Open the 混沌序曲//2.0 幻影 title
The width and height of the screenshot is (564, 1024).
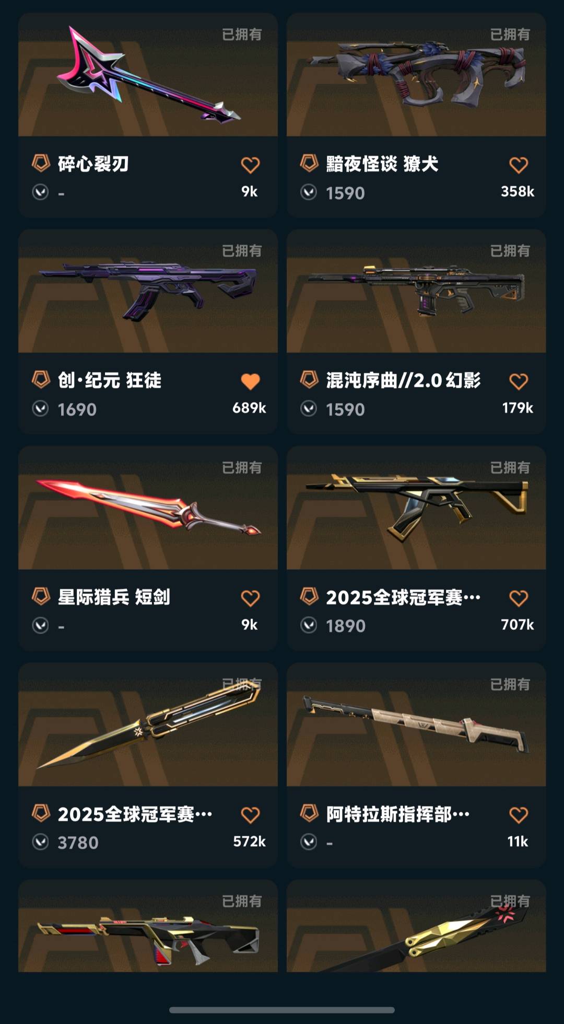403,381
